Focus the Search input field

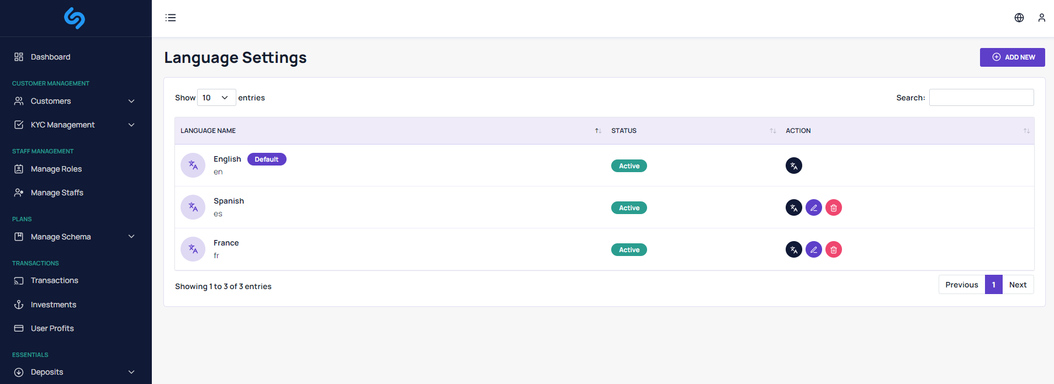[x=981, y=98]
